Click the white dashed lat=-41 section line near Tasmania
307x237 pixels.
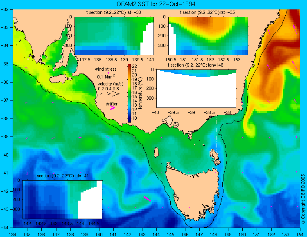[146, 173]
